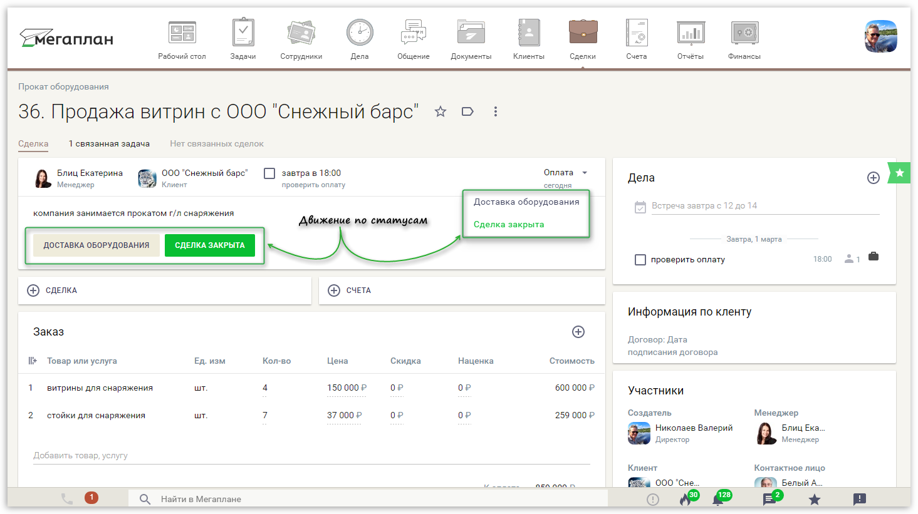Click the price 37 000 ₽
Screen dimensions: 918x514
(344, 415)
